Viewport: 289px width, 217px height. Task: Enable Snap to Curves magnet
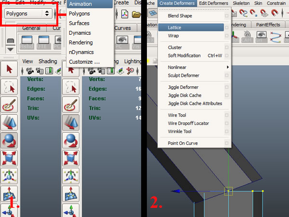[244, 13]
